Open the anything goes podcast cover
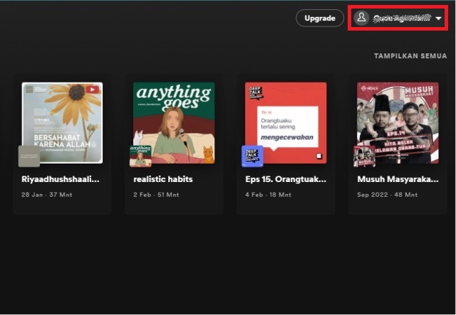 coord(174,123)
